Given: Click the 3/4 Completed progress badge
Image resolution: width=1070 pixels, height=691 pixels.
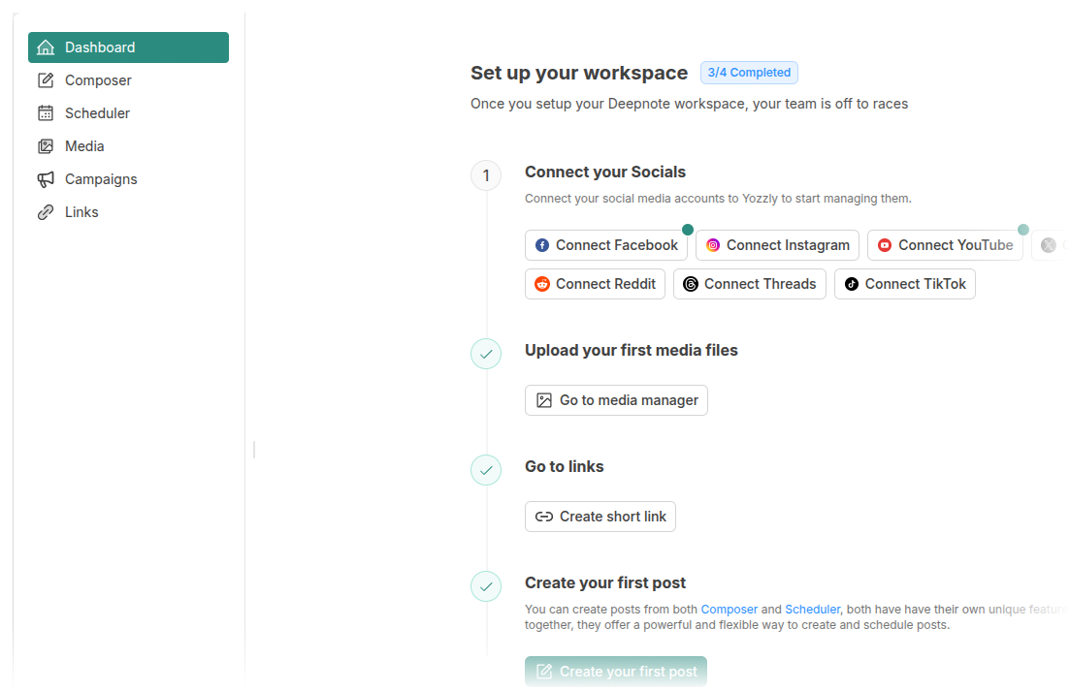Looking at the screenshot, I should (x=749, y=73).
